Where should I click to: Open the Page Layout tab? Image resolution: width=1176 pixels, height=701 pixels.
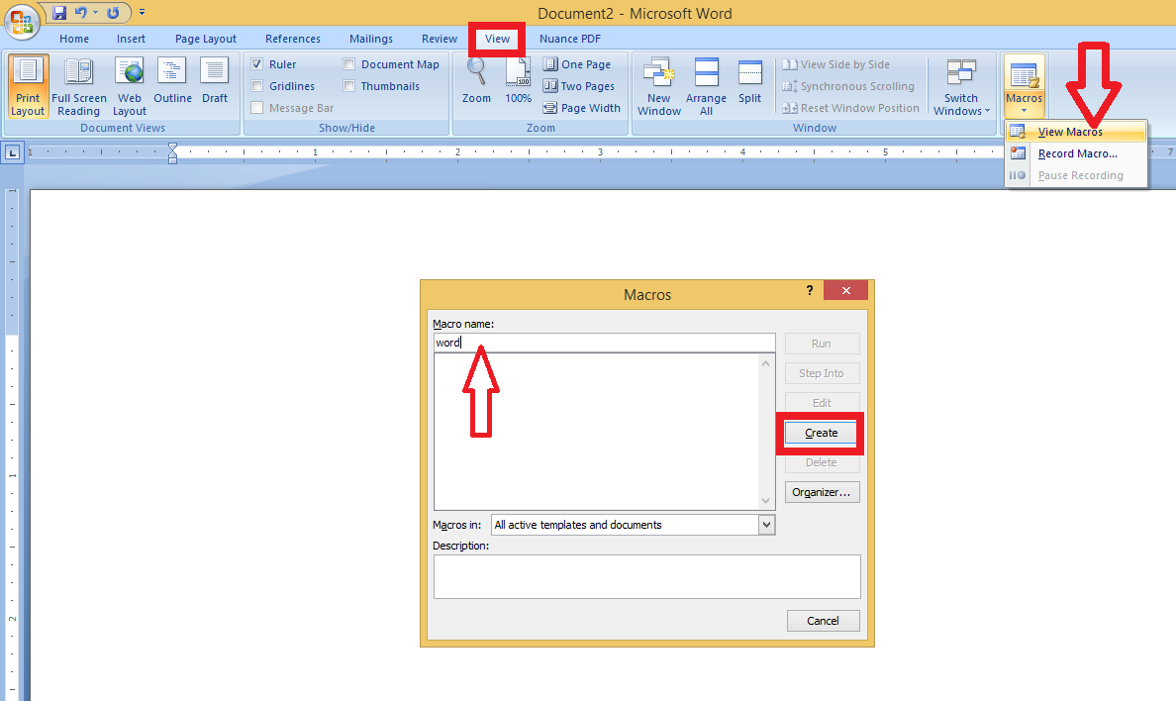(x=206, y=39)
